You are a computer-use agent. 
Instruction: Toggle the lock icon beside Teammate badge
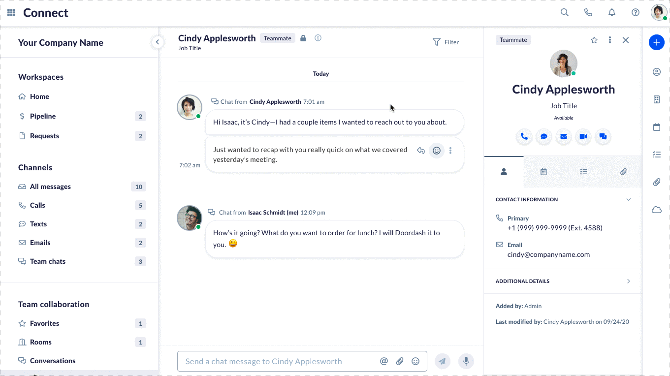coord(303,38)
